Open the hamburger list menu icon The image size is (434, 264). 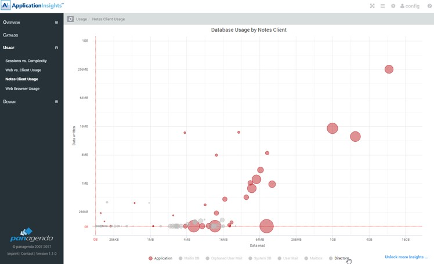[382, 6]
